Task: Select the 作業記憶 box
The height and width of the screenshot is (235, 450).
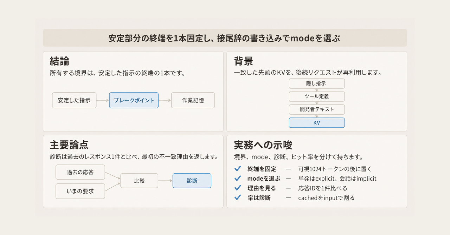Action: (193, 100)
